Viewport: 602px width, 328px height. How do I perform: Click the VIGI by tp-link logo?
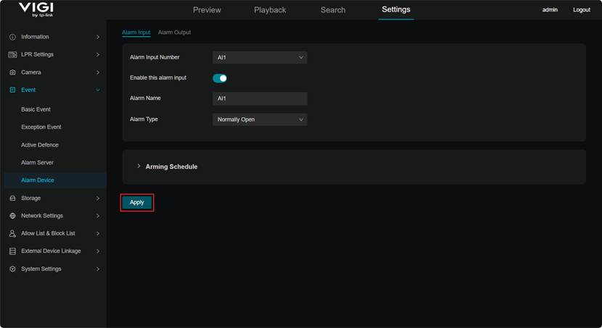[x=36, y=9]
